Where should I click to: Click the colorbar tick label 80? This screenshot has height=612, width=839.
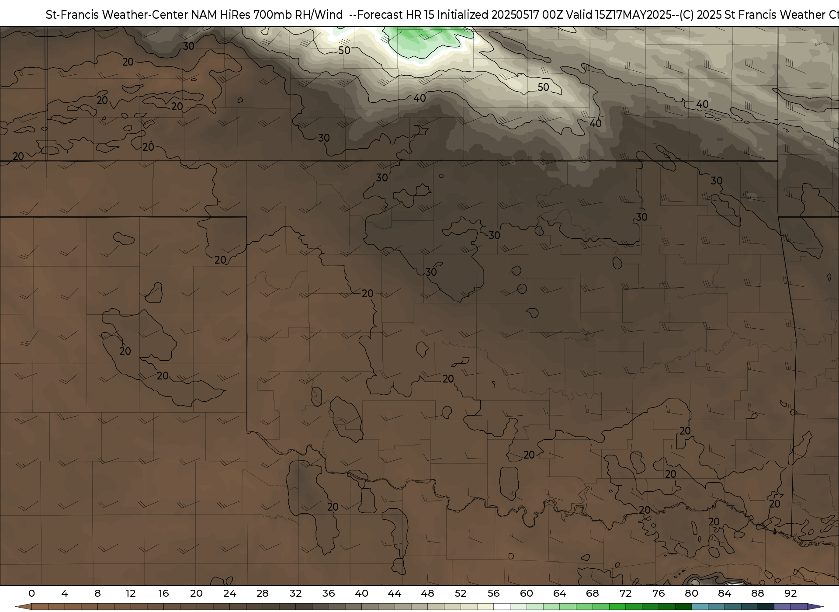click(x=692, y=594)
